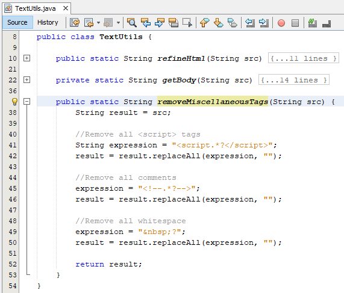Image resolution: width=344 pixels, height=293 pixels.
Task: Click the 'return result;' statement
Action: [109, 264]
